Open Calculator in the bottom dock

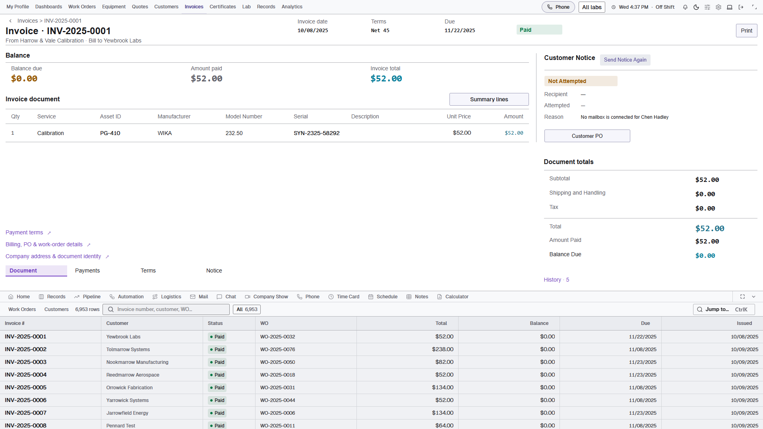click(x=453, y=297)
